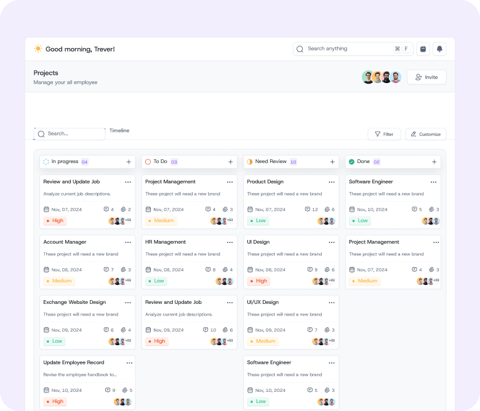Click the calendar icon in top bar
The image size is (480, 411).
pyautogui.click(x=423, y=49)
